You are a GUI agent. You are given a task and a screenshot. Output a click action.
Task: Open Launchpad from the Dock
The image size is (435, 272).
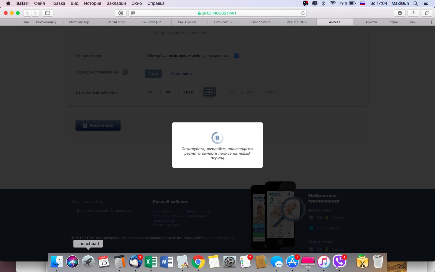pyautogui.click(x=88, y=262)
